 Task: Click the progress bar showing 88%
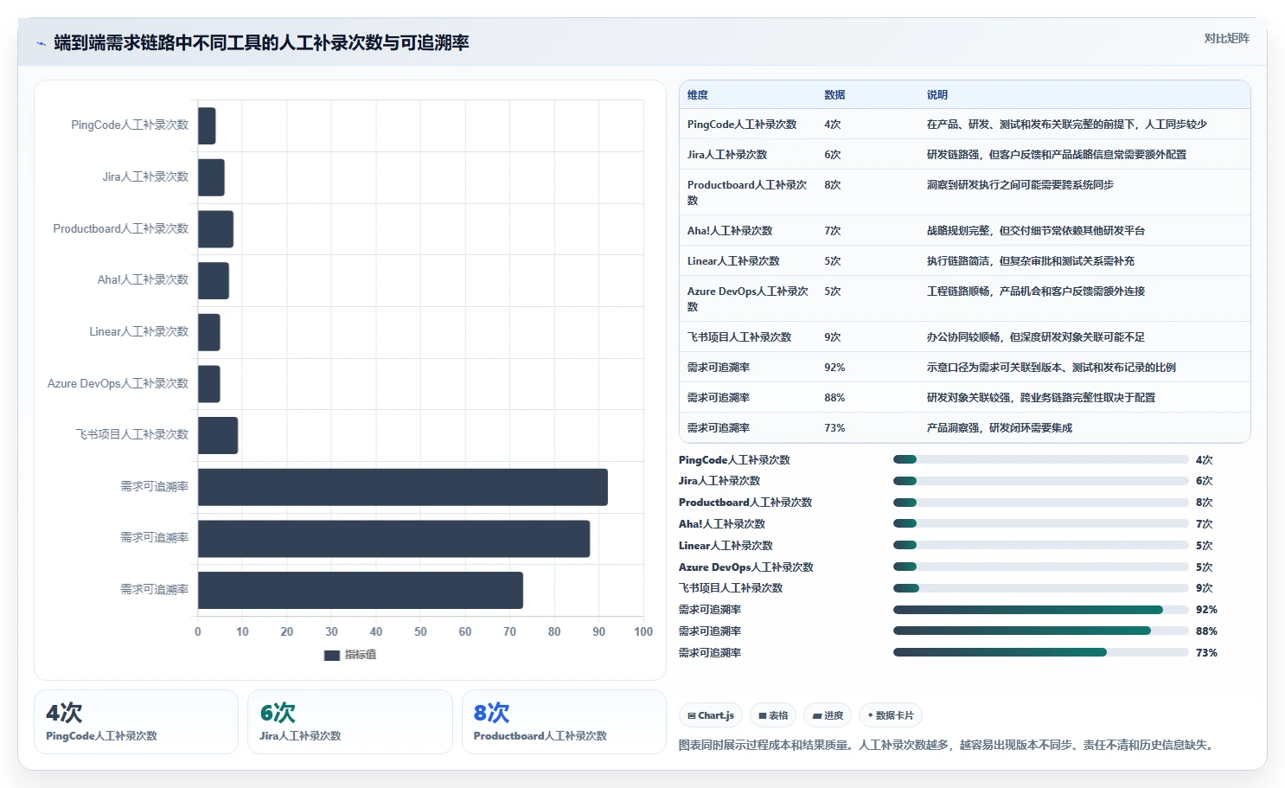point(1041,631)
